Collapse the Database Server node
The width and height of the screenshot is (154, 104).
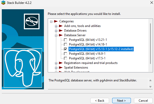[x=56, y=35]
